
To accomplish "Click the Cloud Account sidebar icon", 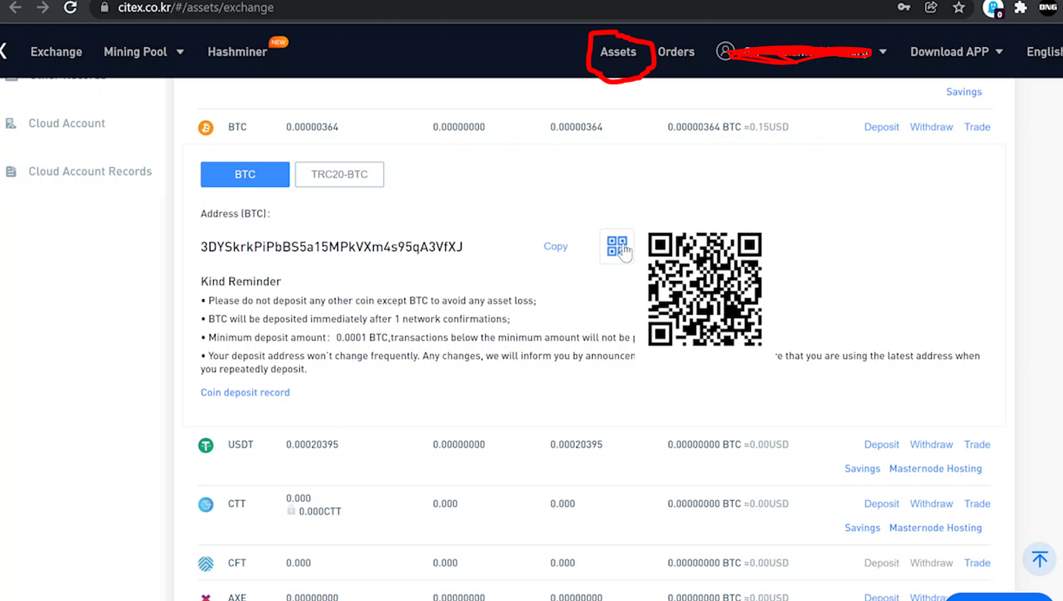I will pyautogui.click(x=11, y=124).
